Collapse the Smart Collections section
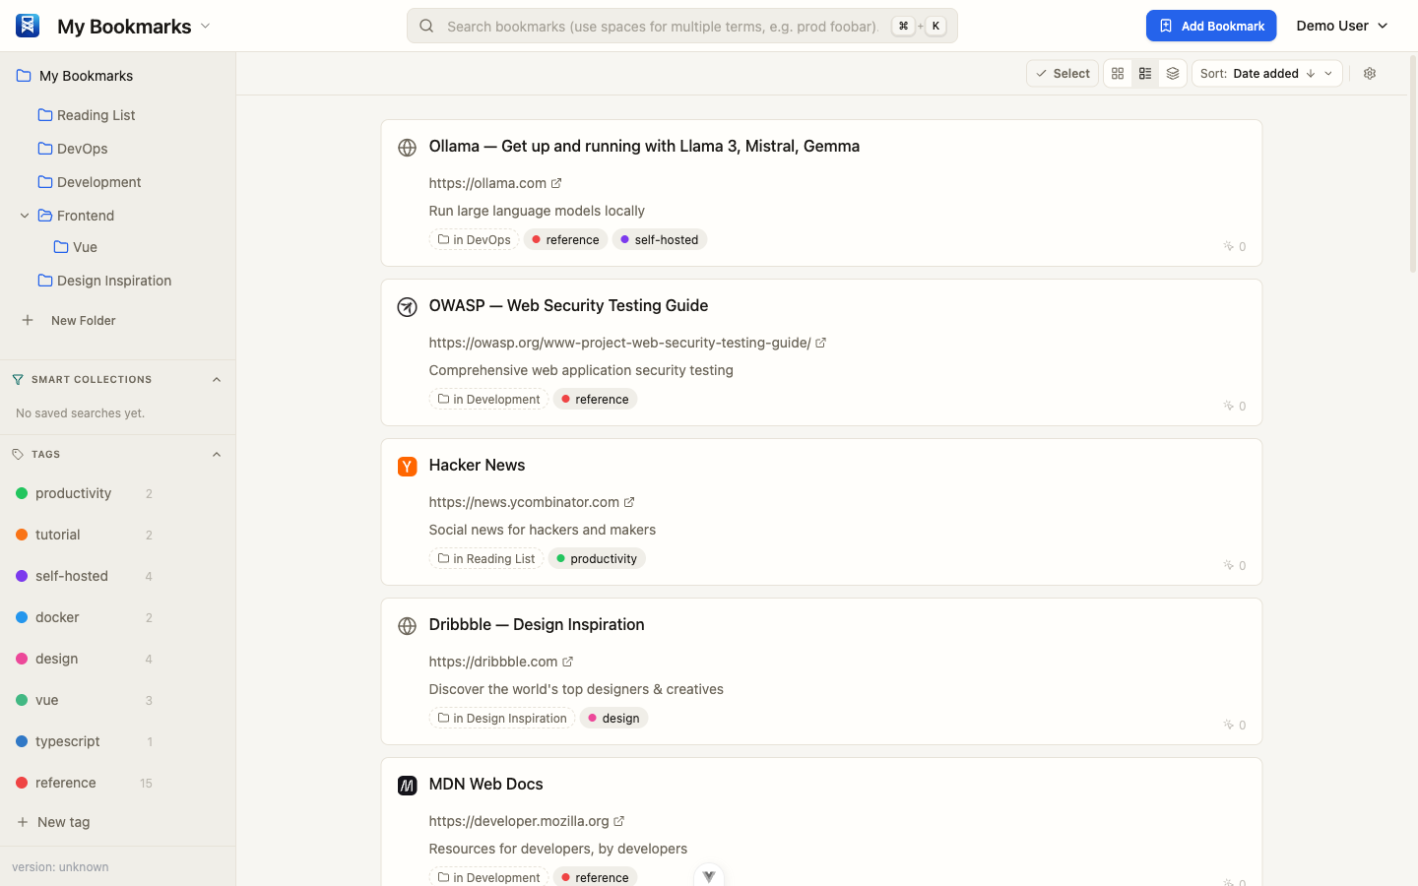The width and height of the screenshot is (1418, 886). point(217,379)
